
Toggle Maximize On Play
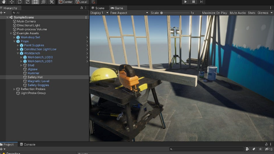click(x=214, y=13)
